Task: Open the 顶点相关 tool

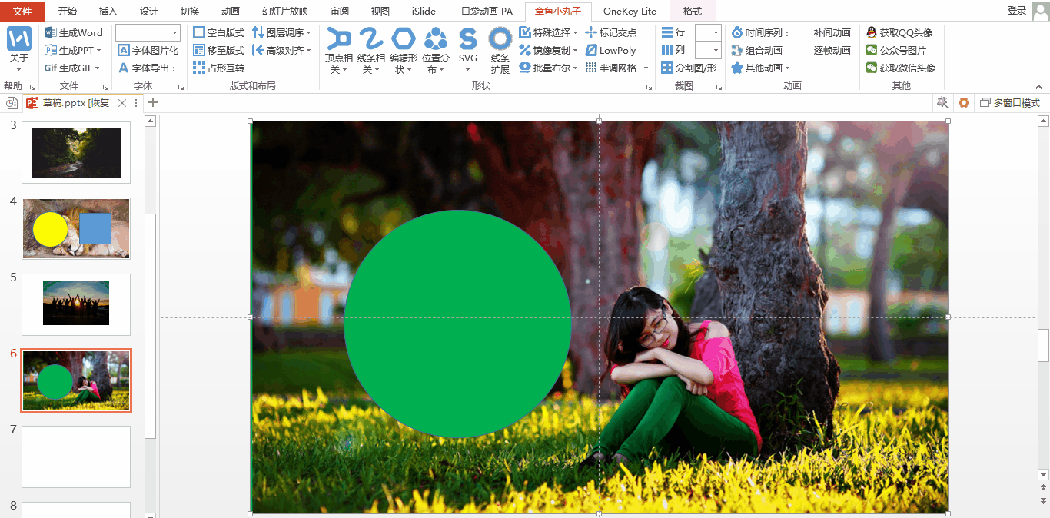Action: (339, 51)
